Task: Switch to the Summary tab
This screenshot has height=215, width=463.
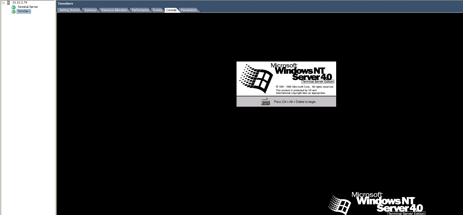Action: [x=90, y=10]
